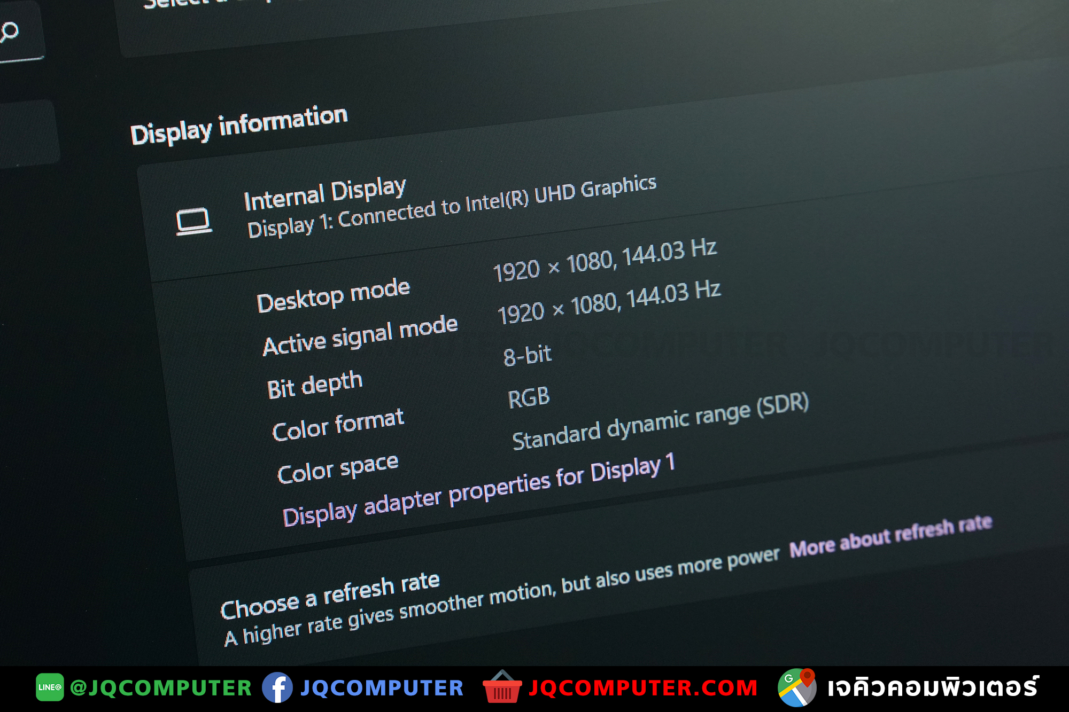This screenshot has width=1069, height=712.
Task: Click the Active signal mode label
Action: click(360, 335)
